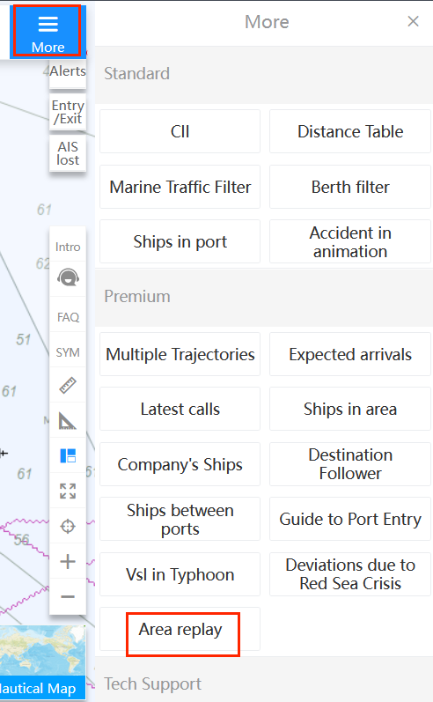
Task: Open the AIS lost tool
Action: pos(68,153)
